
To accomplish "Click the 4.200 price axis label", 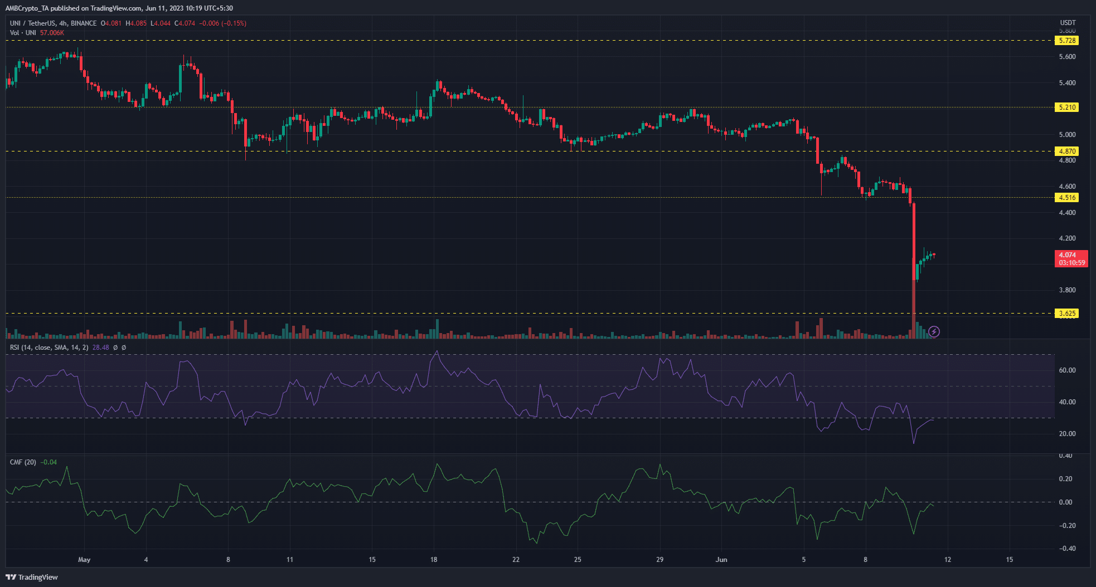I will [x=1067, y=238].
